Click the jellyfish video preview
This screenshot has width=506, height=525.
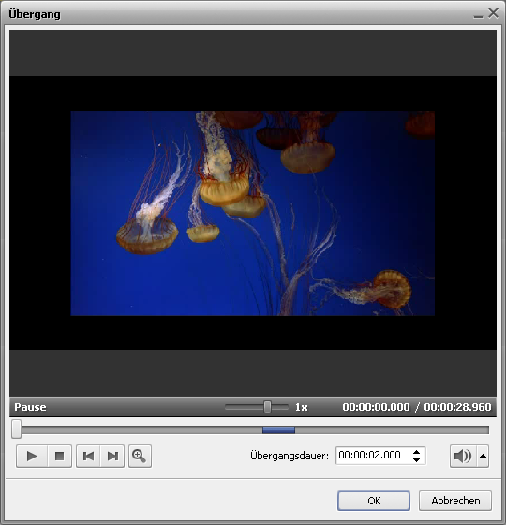pos(253,213)
